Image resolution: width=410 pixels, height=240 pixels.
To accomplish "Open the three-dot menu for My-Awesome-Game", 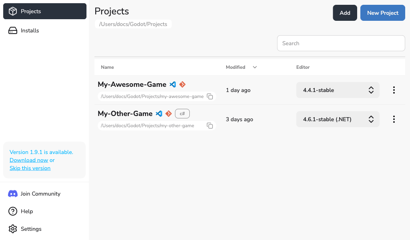I will click(394, 90).
